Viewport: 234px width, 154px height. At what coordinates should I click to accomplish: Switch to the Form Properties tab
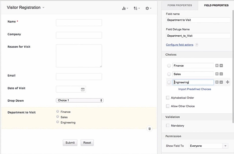[180, 5]
